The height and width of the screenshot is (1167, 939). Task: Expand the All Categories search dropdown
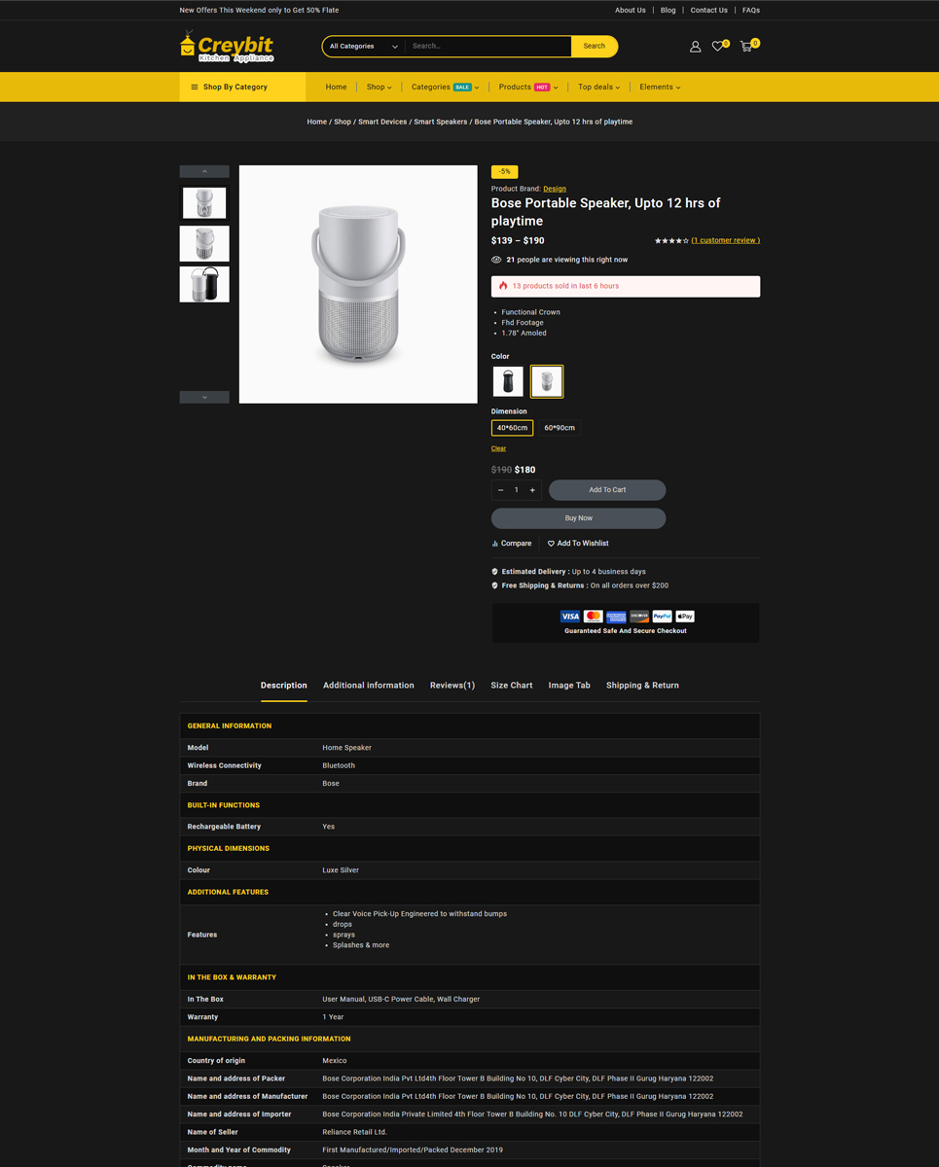pos(363,47)
